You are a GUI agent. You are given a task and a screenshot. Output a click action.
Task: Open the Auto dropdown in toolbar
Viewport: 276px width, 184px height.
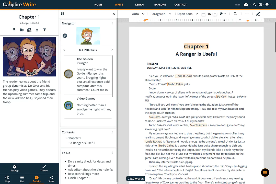138,14
